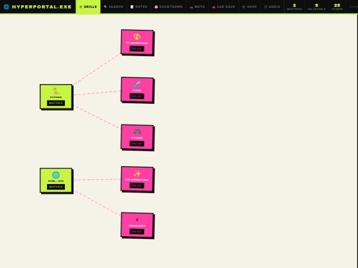The width and height of the screenshot is (358, 268).
Task: Open the Car Race tab
Action: tap(223, 7)
